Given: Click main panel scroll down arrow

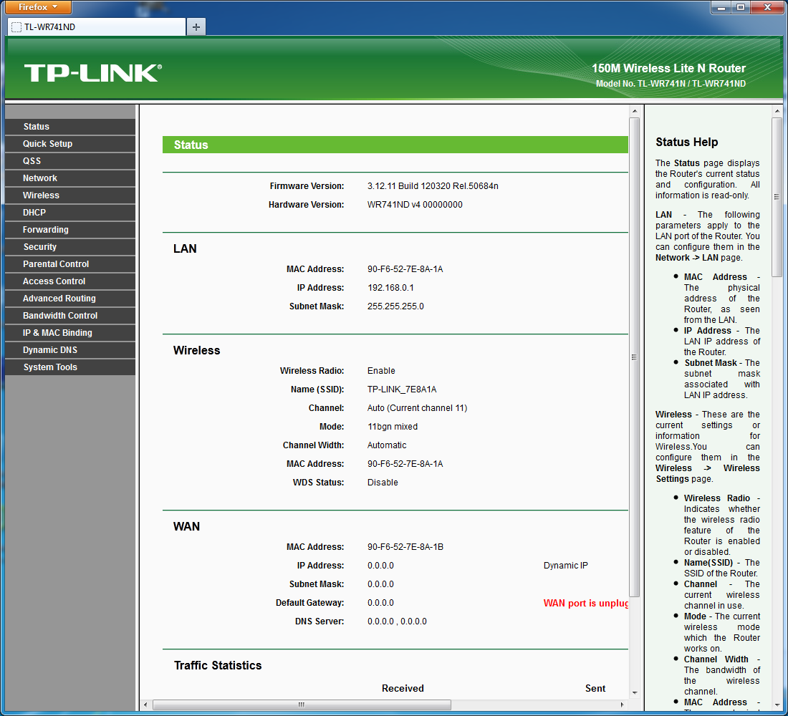Looking at the screenshot, I should pos(634,693).
